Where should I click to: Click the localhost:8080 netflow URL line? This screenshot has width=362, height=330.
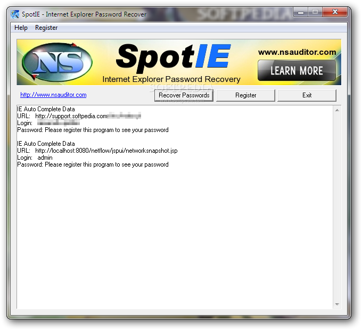(x=97, y=151)
